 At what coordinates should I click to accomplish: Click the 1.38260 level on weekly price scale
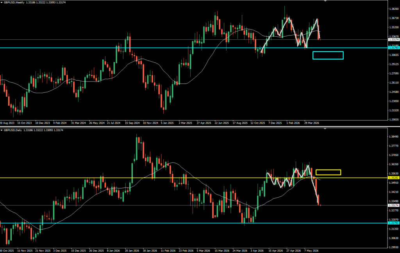coord(394,9)
